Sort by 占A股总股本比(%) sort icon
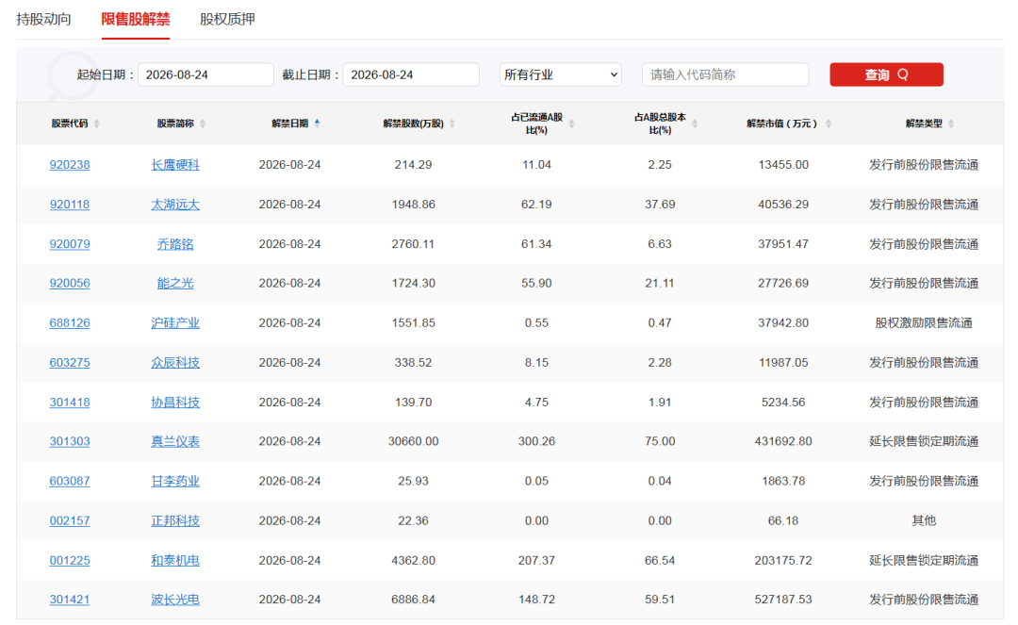Viewport: 1018px width, 625px height. 695,123
